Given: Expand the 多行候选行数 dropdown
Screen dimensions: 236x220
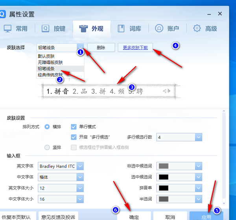Looking at the screenshot, I should click(199, 137).
